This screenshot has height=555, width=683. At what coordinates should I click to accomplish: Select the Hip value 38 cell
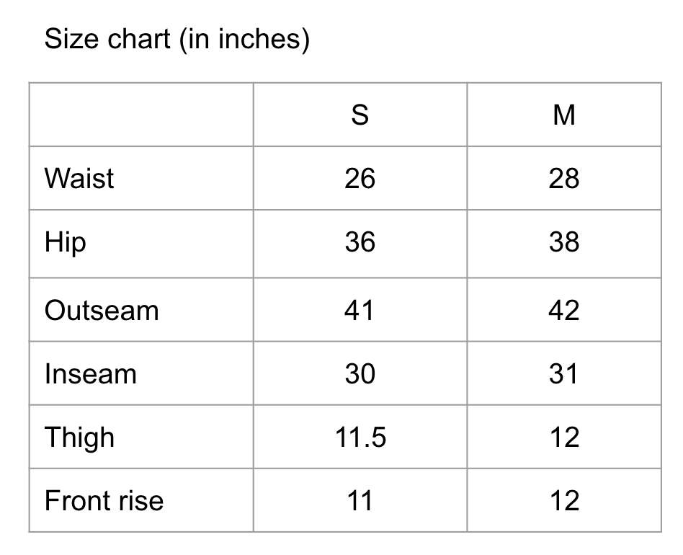pos(564,244)
